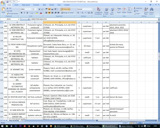The width and height of the screenshot is (160, 128).
Task: Click the Paste clipboard icon
Action: click(3, 9)
